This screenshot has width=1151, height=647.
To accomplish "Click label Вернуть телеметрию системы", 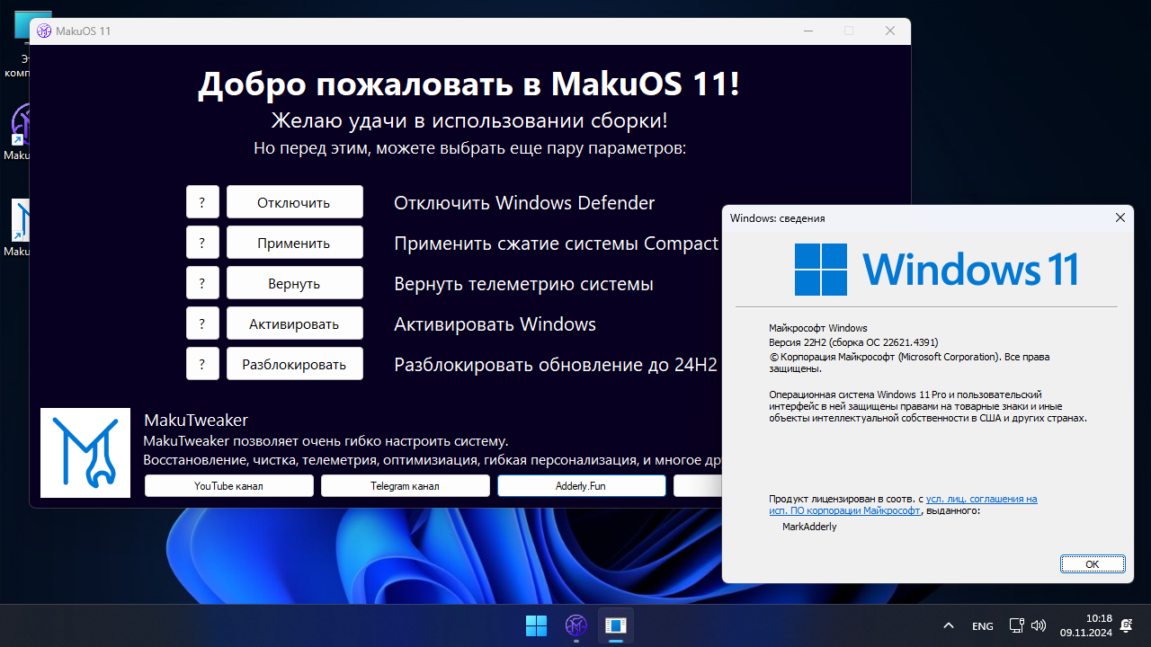I will click(x=523, y=284).
